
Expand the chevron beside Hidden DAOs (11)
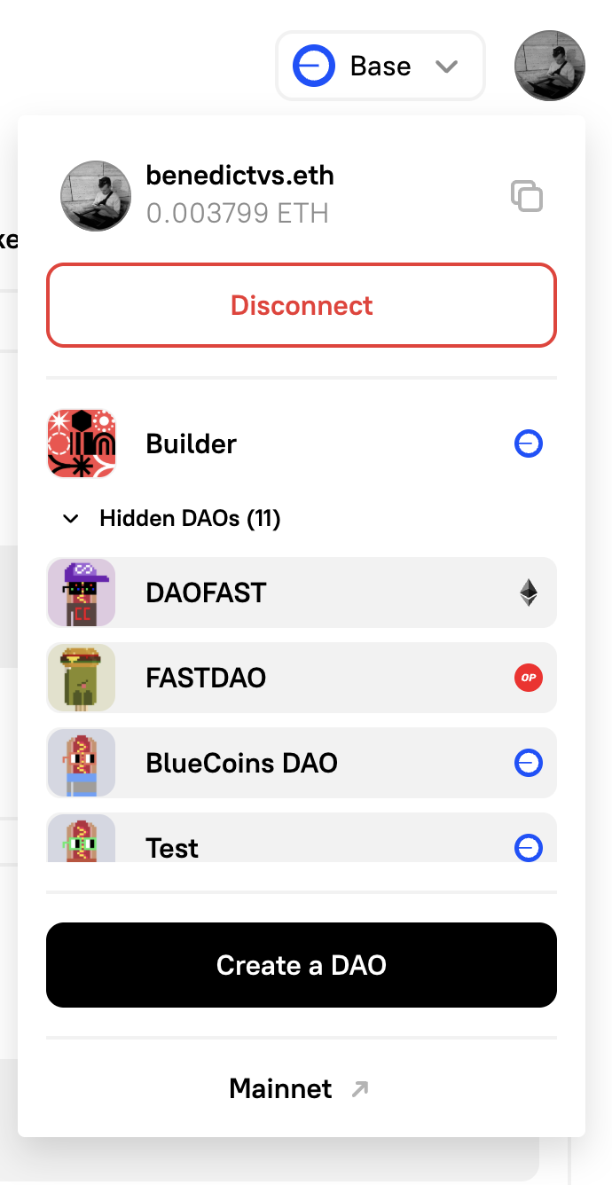71,518
